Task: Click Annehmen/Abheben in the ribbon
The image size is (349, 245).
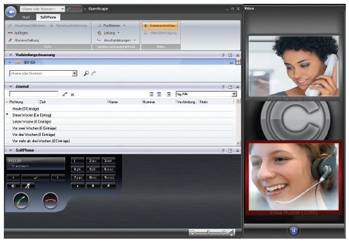Action: pyautogui.click(x=27, y=26)
